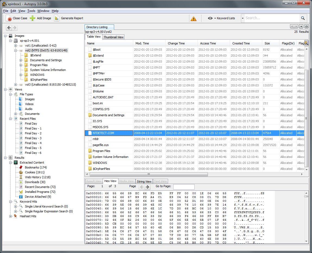Collapse the Images tree node
The width and height of the screenshot is (312, 253).
pos(5,36)
